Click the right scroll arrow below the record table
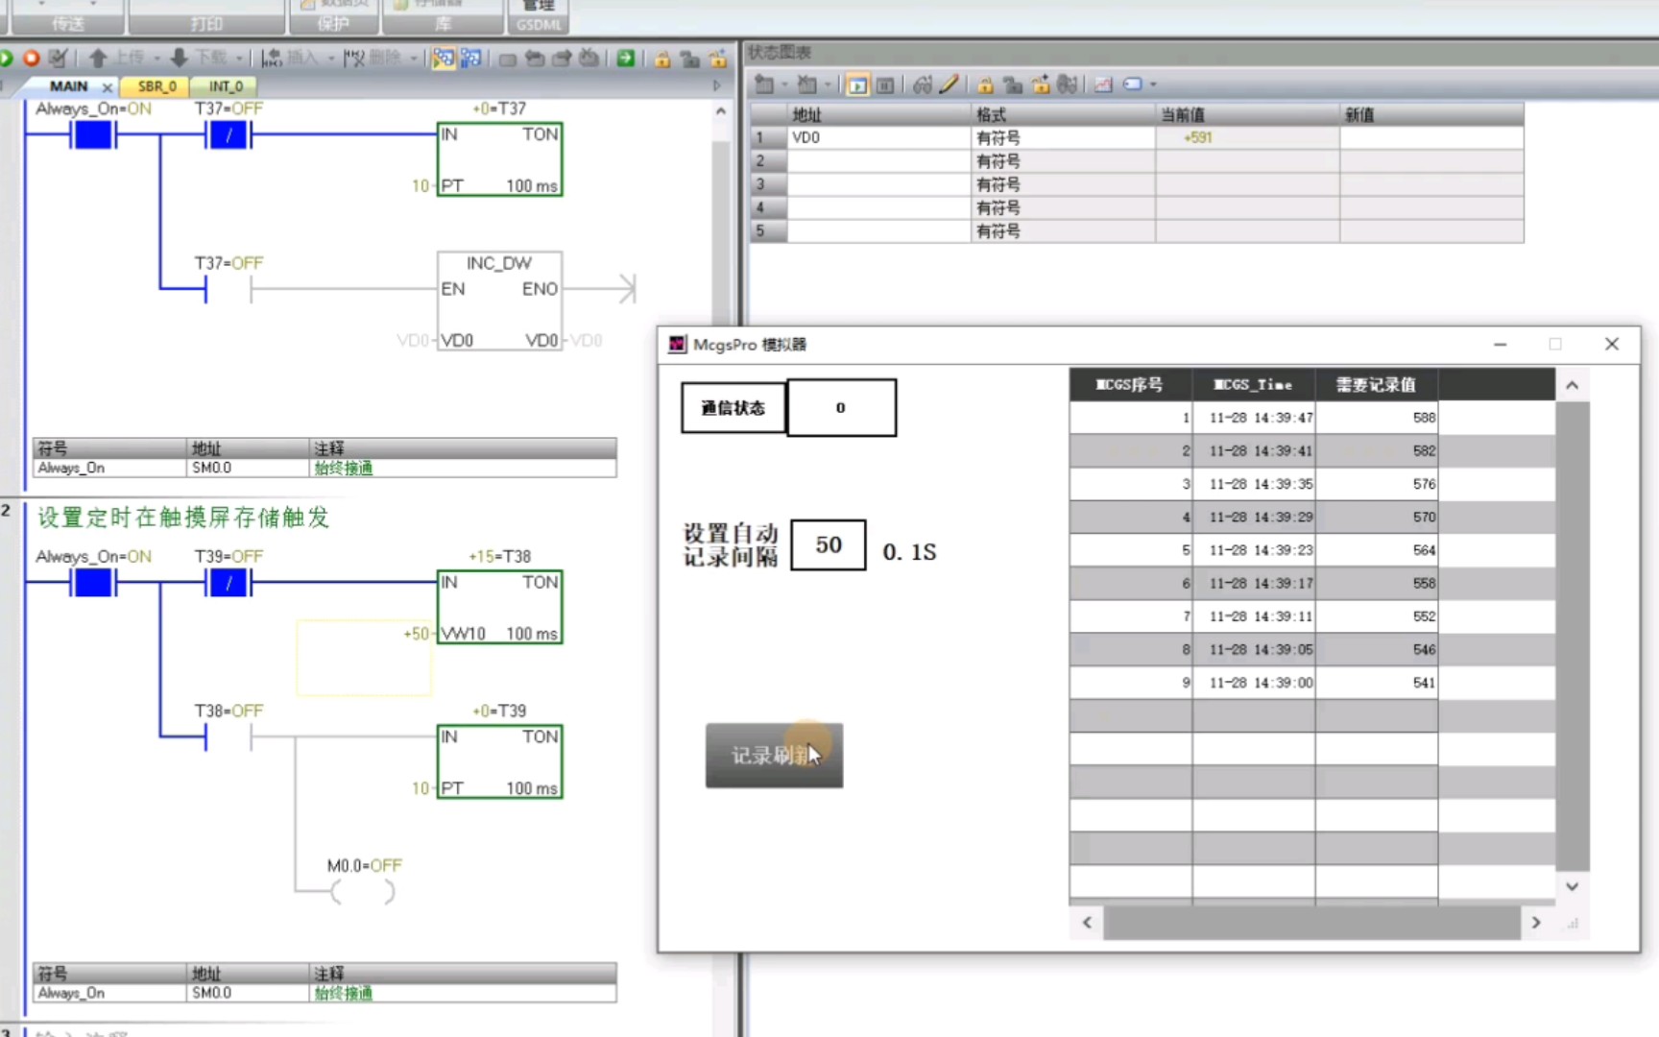This screenshot has width=1659, height=1037. click(x=1536, y=923)
